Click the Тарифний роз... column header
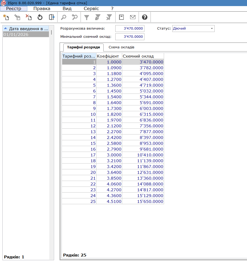Screen dimensions: 247x261 click(79, 56)
